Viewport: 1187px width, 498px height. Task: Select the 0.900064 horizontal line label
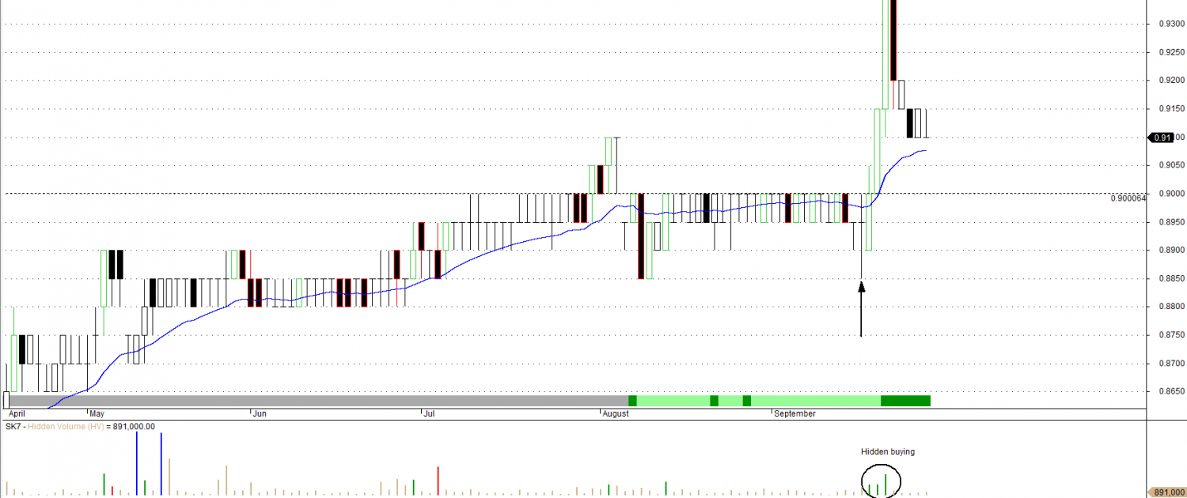(x=1127, y=198)
